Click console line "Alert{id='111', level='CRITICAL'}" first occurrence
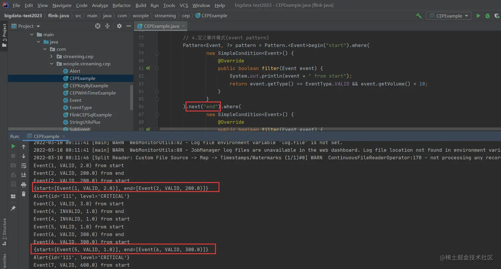This screenshot has width=501, height=269. coord(82,196)
